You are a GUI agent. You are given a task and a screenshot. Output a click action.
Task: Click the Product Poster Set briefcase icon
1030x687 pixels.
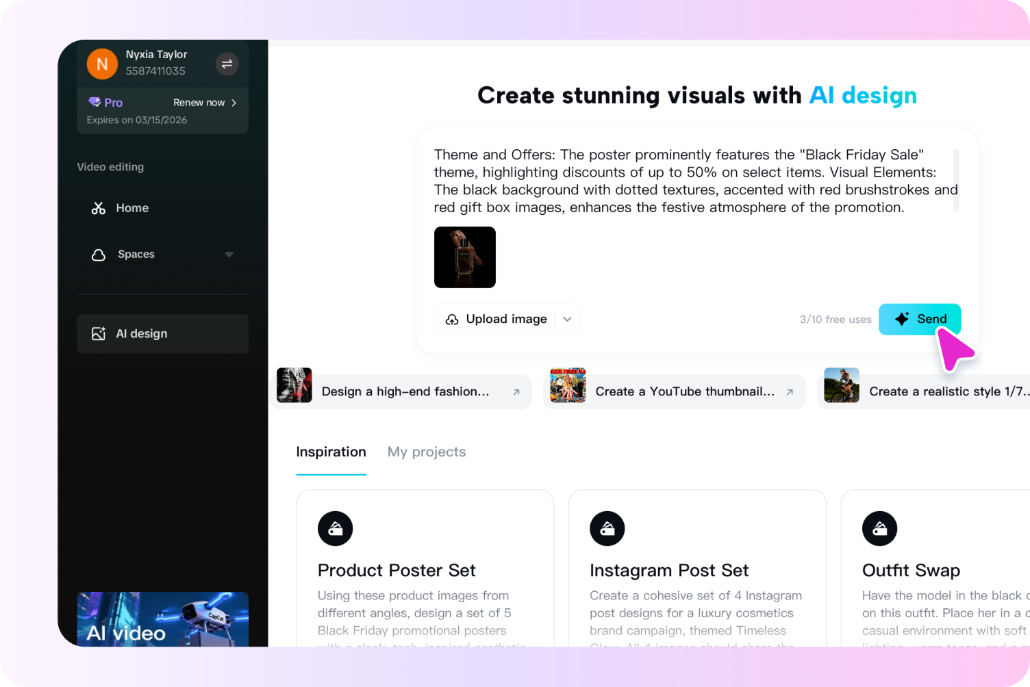point(335,528)
